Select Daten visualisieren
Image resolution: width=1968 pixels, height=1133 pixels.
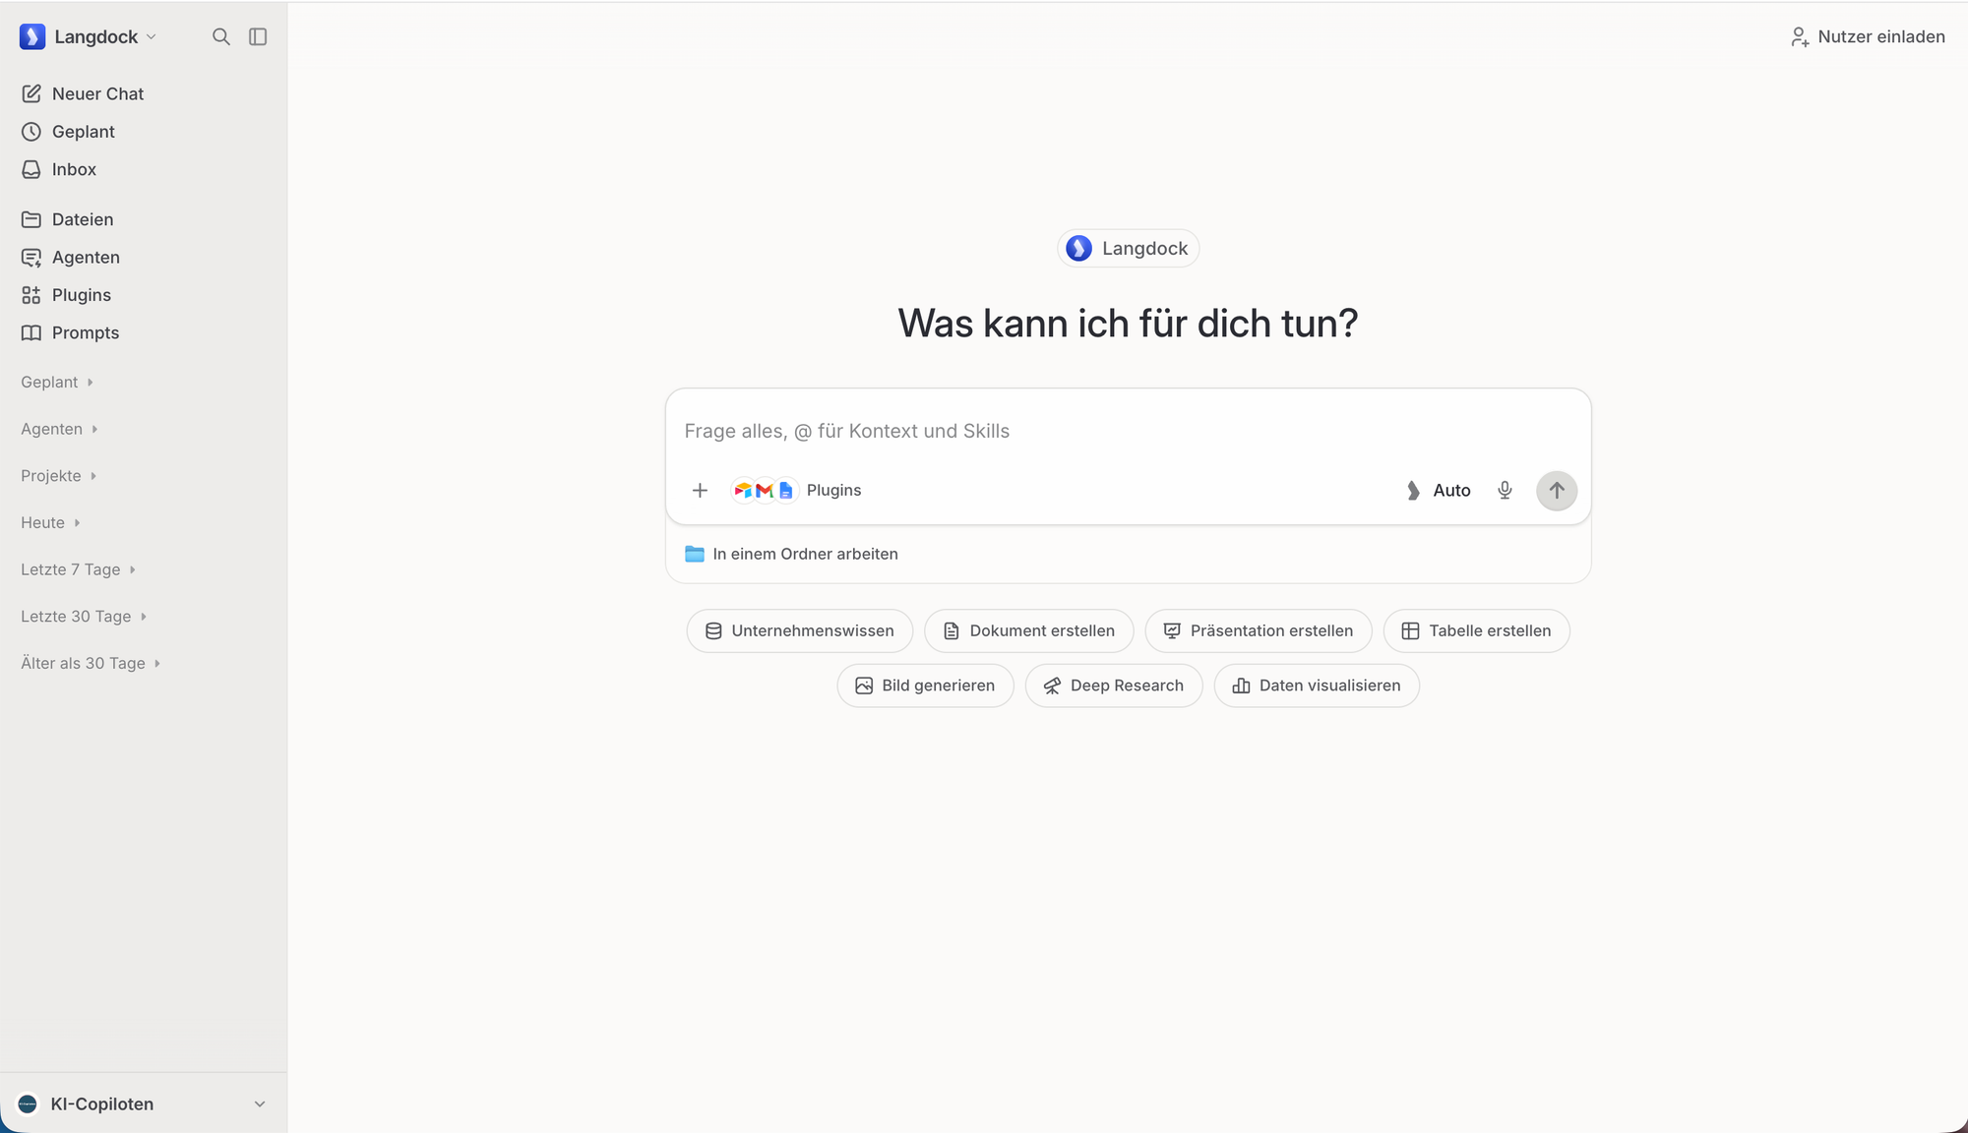(1317, 686)
